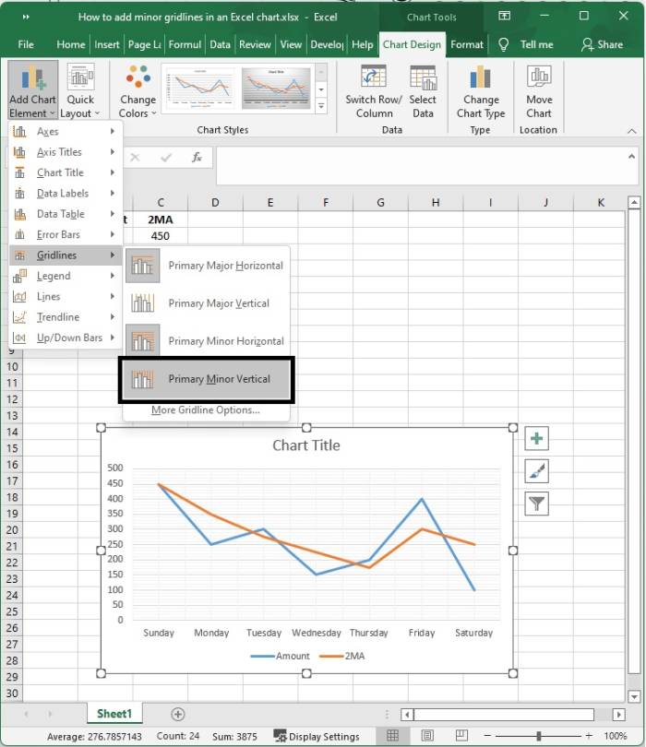Switch to the Review tab
The image size is (646, 747).
pyautogui.click(x=255, y=45)
